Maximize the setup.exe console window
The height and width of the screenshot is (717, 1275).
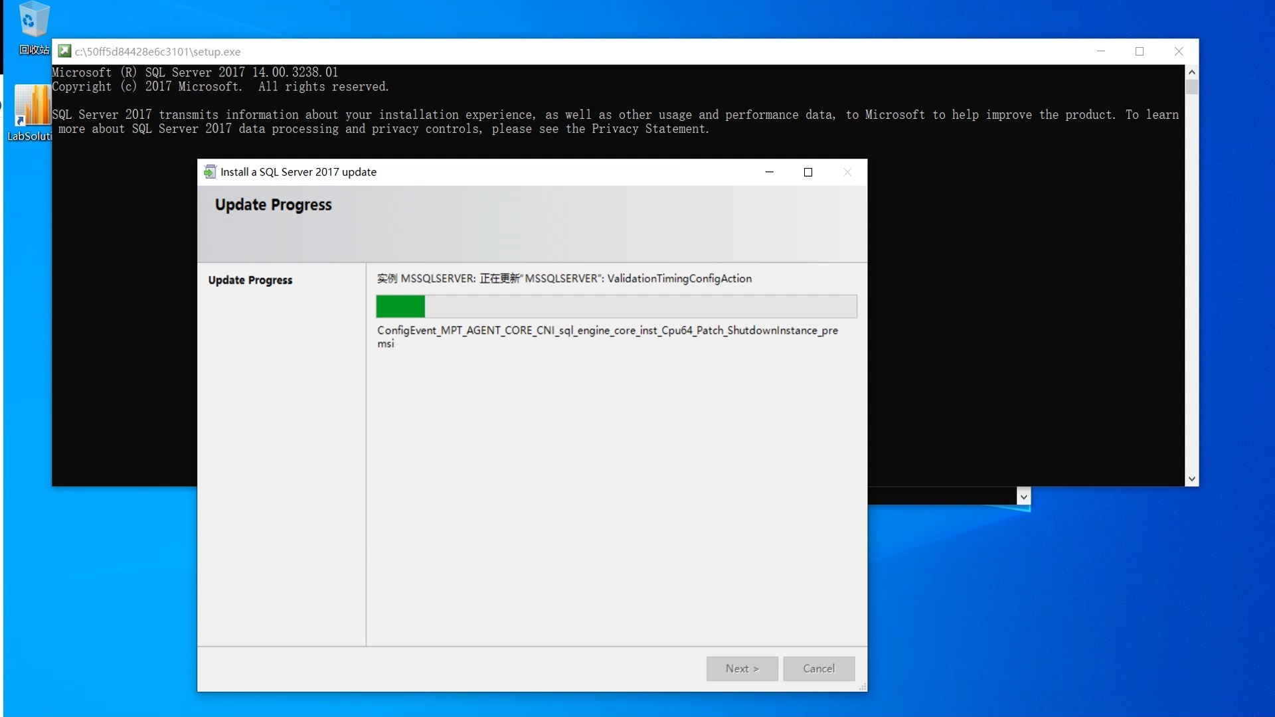(x=1140, y=51)
